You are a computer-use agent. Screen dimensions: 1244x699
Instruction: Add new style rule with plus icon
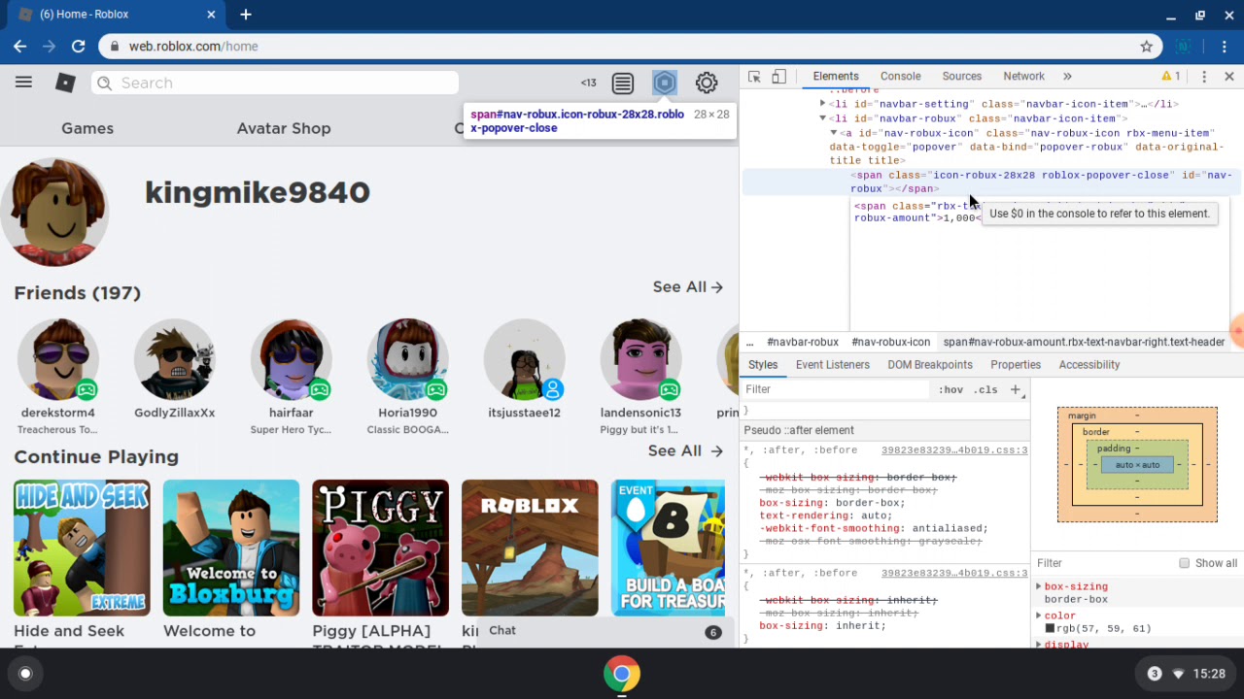tap(1016, 389)
